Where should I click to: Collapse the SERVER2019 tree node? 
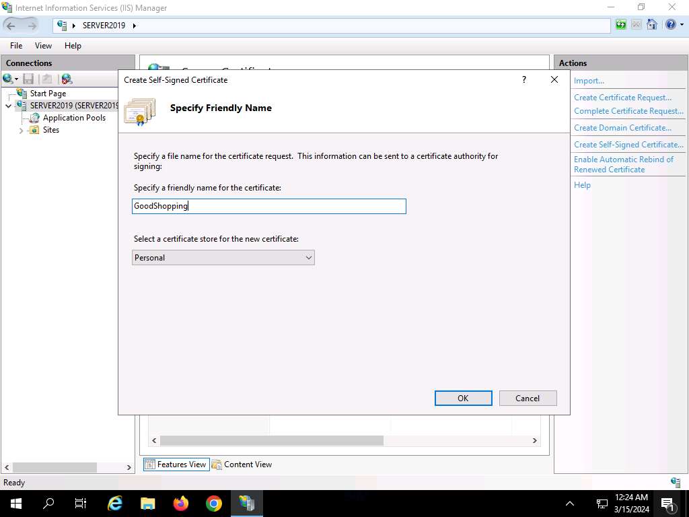point(9,106)
